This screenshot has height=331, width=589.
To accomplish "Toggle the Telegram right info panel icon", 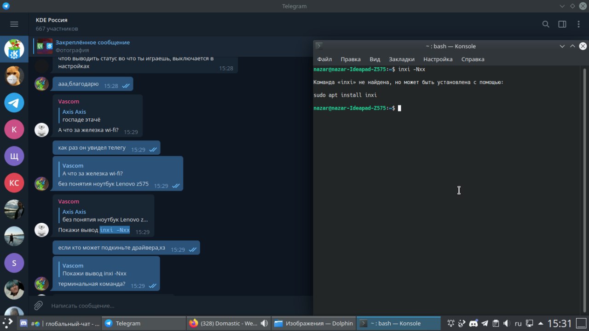I will coord(562,24).
